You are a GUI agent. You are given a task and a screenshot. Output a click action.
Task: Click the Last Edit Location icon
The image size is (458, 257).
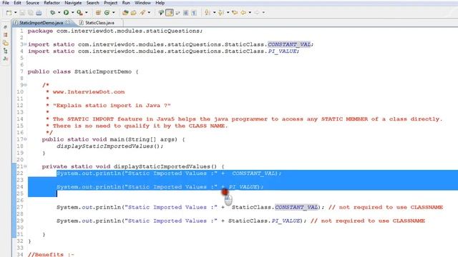tap(235, 13)
